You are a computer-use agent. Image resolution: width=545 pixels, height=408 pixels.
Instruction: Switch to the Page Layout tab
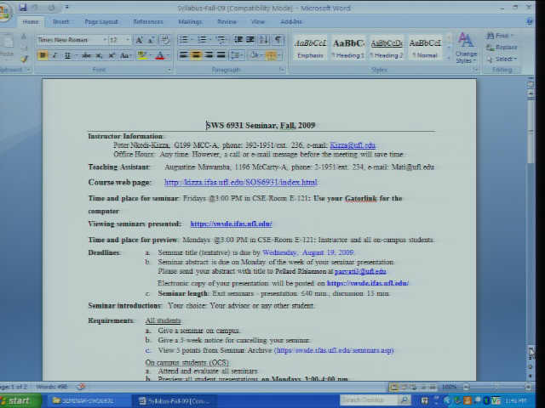click(x=101, y=21)
